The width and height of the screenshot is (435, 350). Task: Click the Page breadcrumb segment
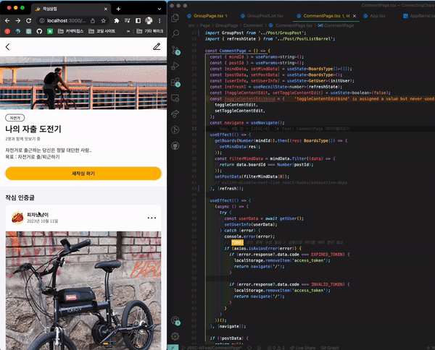[x=204, y=25]
